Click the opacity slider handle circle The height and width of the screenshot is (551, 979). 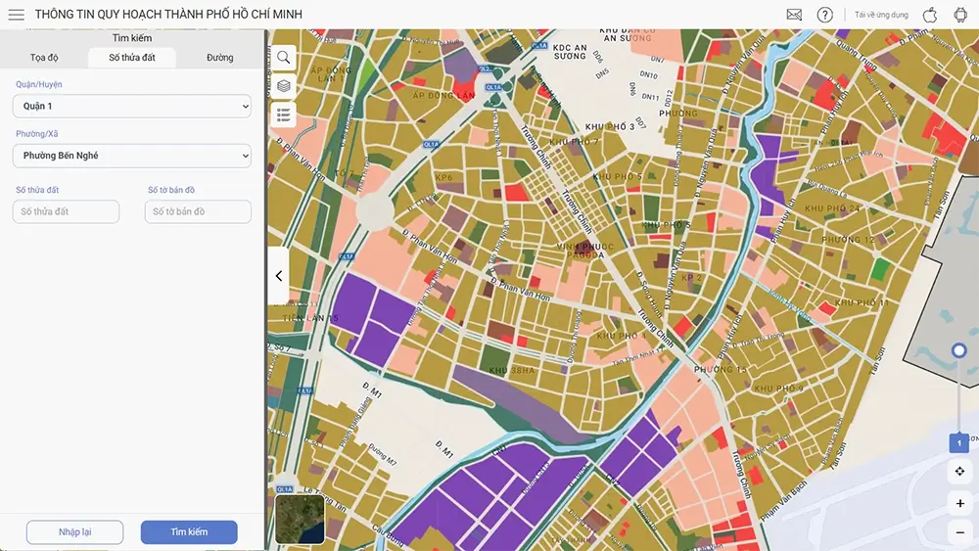click(x=959, y=350)
